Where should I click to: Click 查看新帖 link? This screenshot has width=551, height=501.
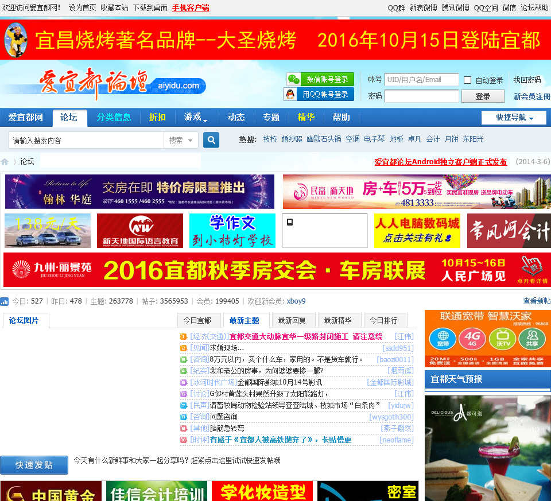537,301
